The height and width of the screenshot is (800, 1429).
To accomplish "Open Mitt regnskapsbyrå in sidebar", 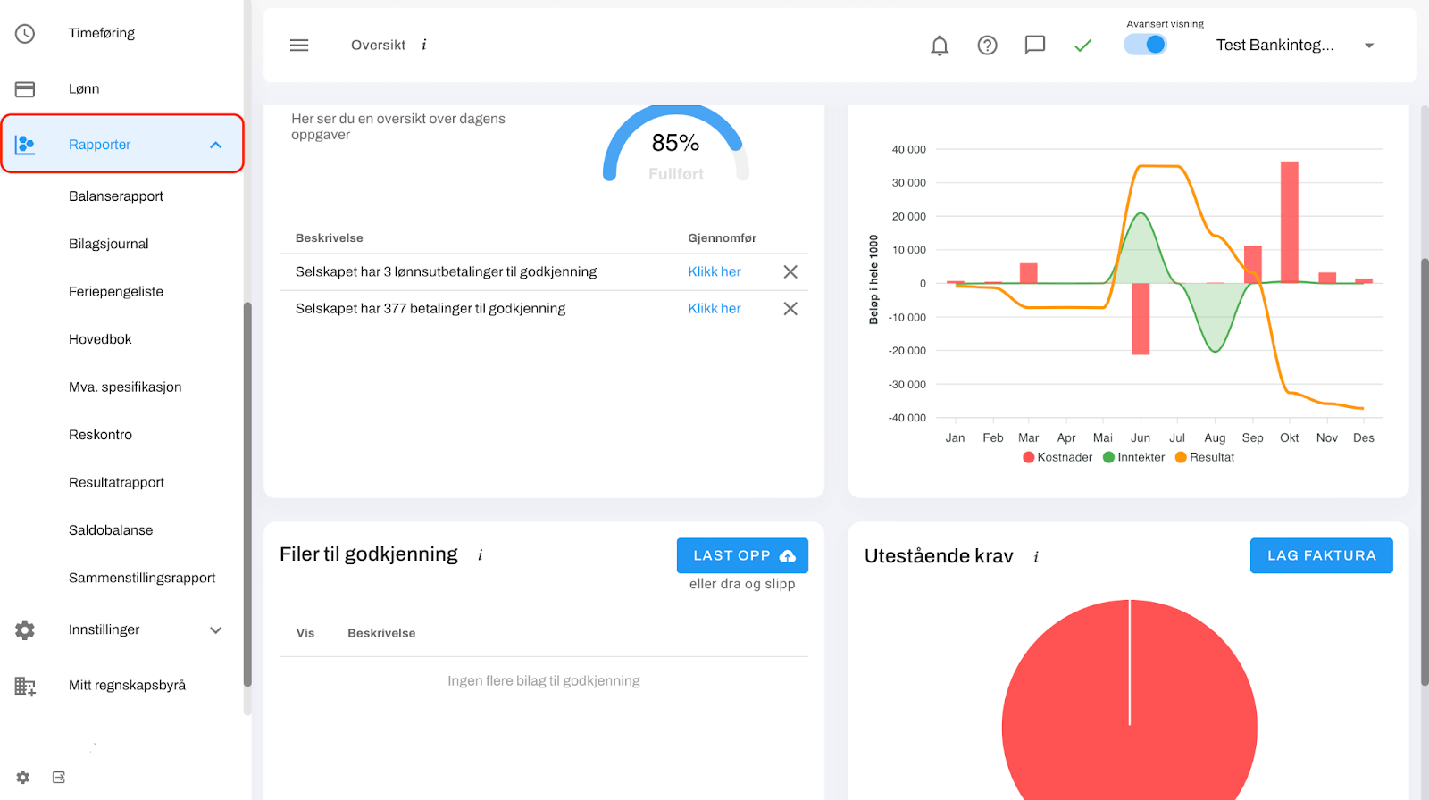I will (x=127, y=686).
